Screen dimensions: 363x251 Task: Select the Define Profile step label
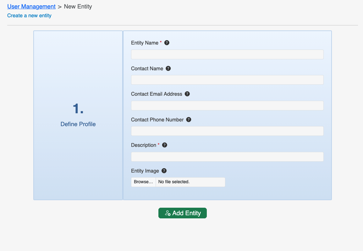[78, 124]
